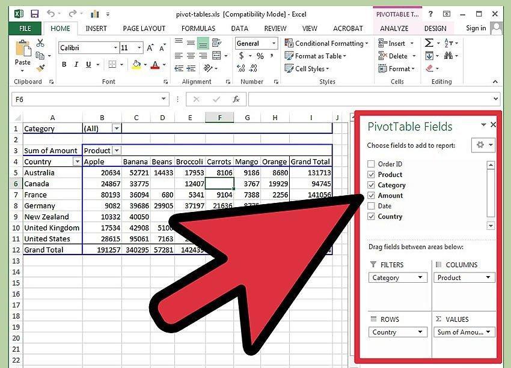Viewport: 511px width, 368px height.
Task: Expand the General number format dropdown
Action: (x=274, y=43)
